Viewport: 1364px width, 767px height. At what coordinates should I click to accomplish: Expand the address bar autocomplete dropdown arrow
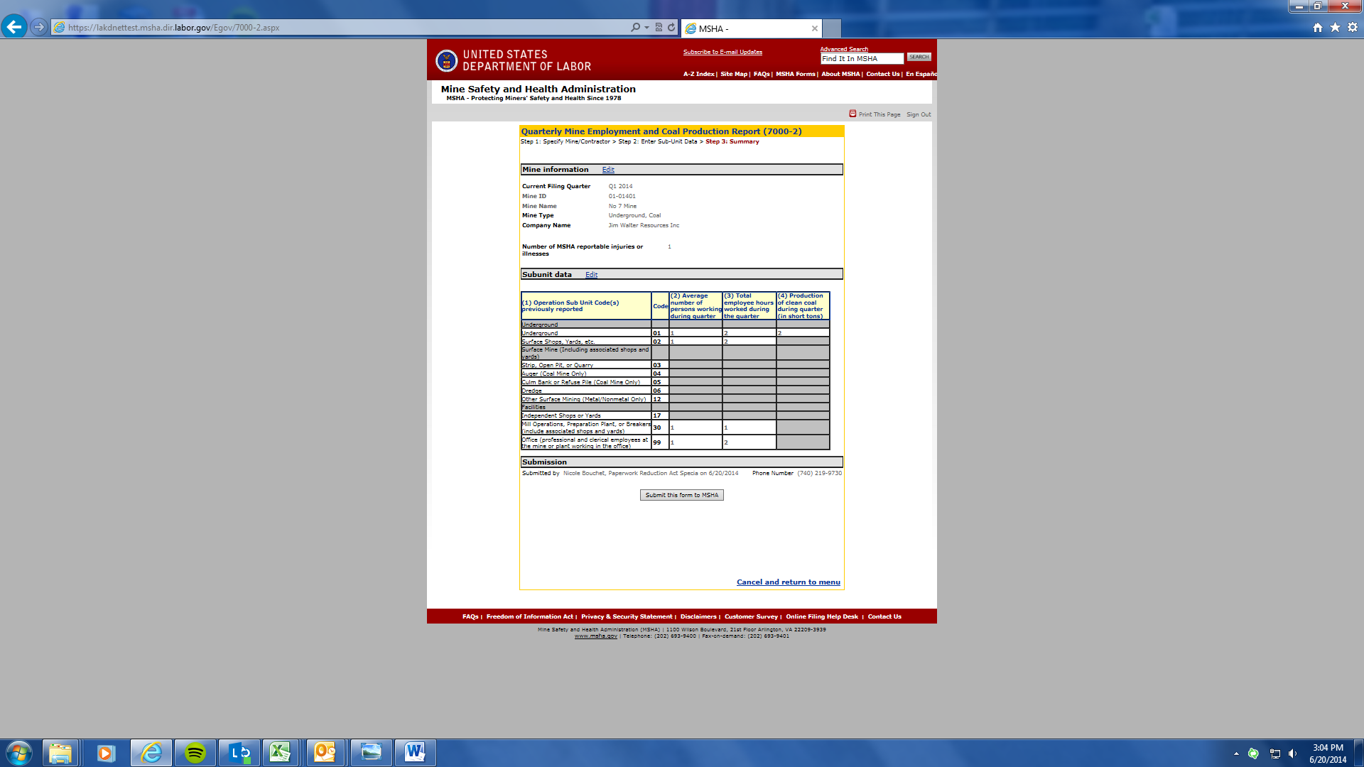click(646, 27)
